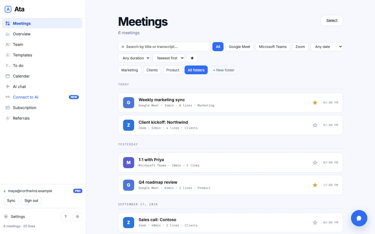Select the Microsoft Teams platform filter
This screenshot has width=375, height=234.
pos(273,47)
